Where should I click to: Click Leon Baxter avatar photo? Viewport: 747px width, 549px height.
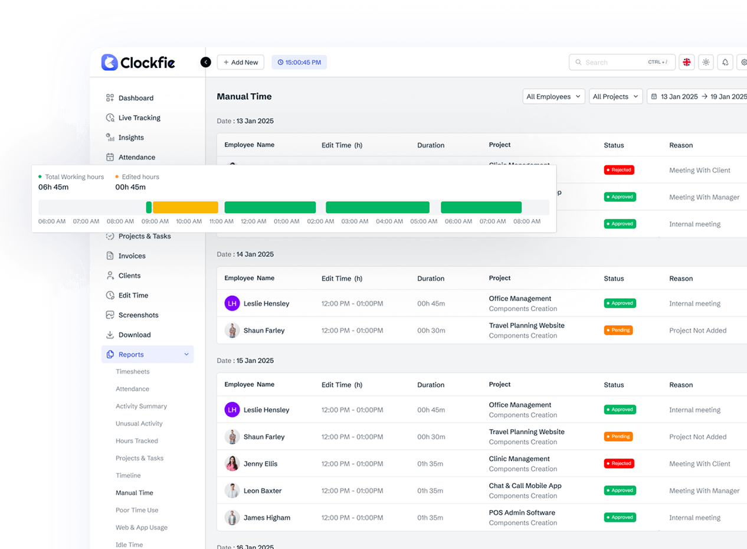click(232, 491)
